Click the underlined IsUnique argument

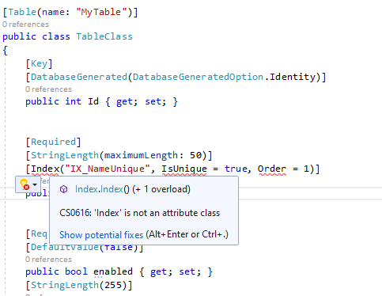[184, 169]
